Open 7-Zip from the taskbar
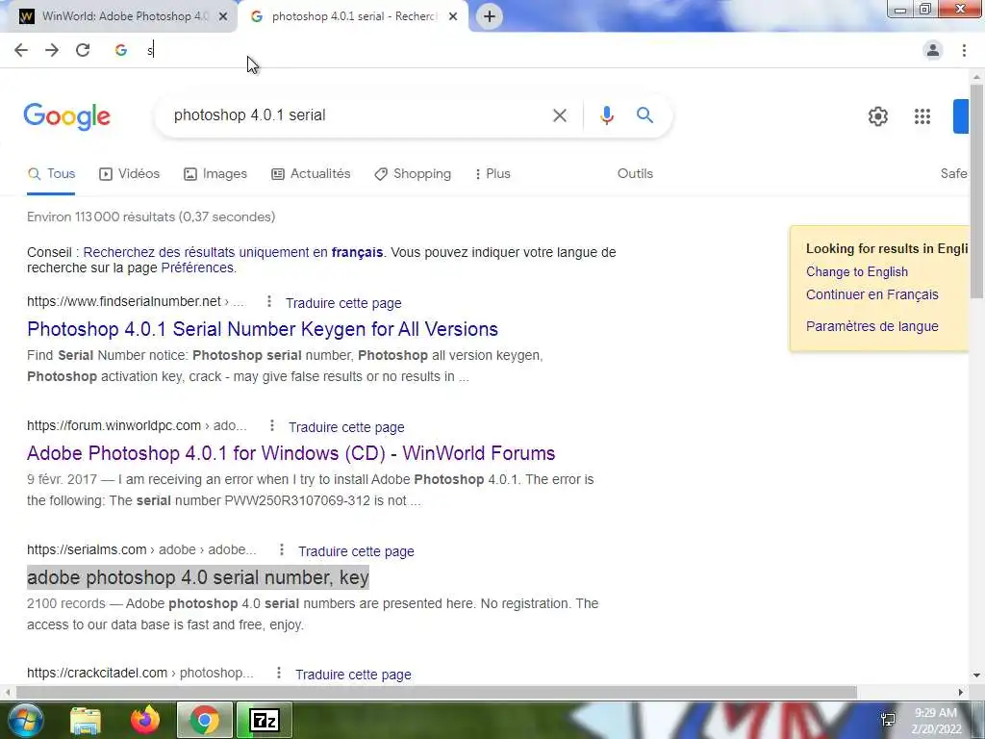The image size is (985, 739). point(265,720)
